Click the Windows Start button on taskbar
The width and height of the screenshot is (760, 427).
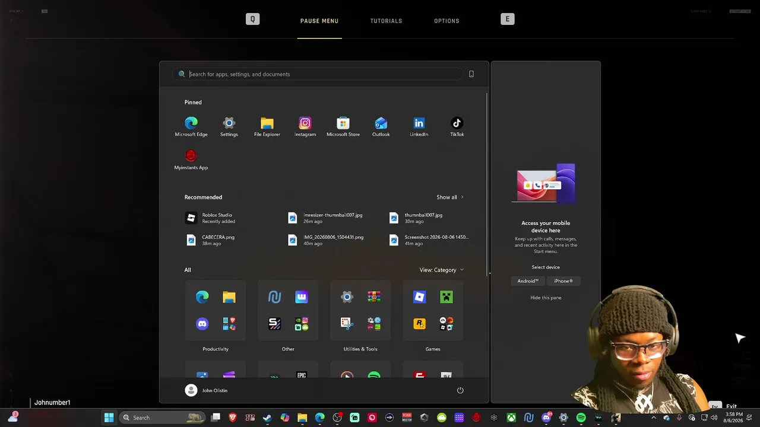[109, 418]
